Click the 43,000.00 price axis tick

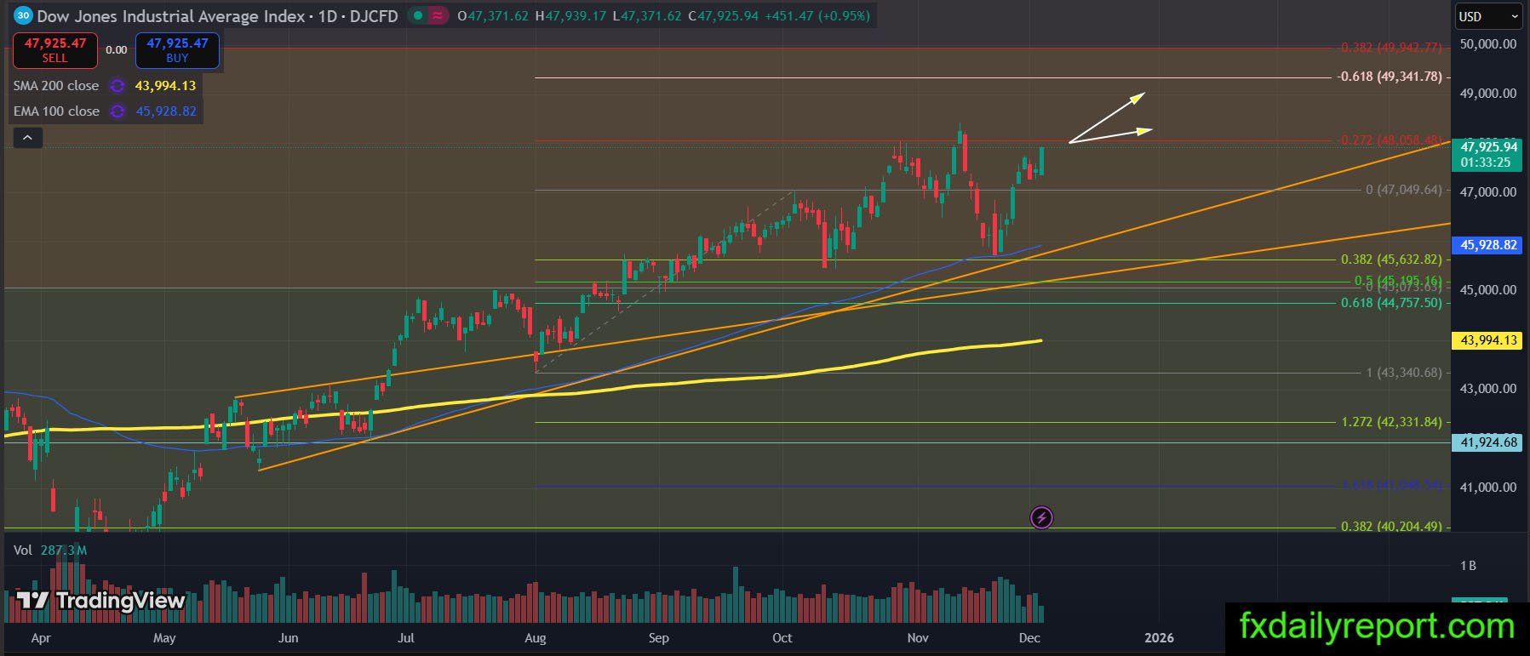click(1488, 389)
